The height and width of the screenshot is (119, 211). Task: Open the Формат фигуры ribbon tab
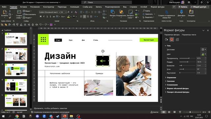[158, 7]
